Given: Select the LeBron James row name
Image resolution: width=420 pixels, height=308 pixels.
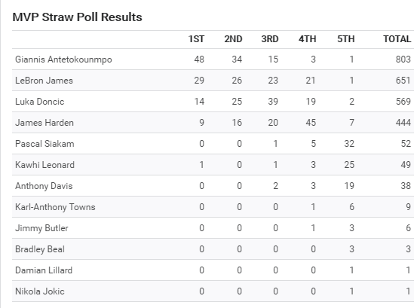Looking at the screenshot, I should pyautogui.click(x=44, y=81).
